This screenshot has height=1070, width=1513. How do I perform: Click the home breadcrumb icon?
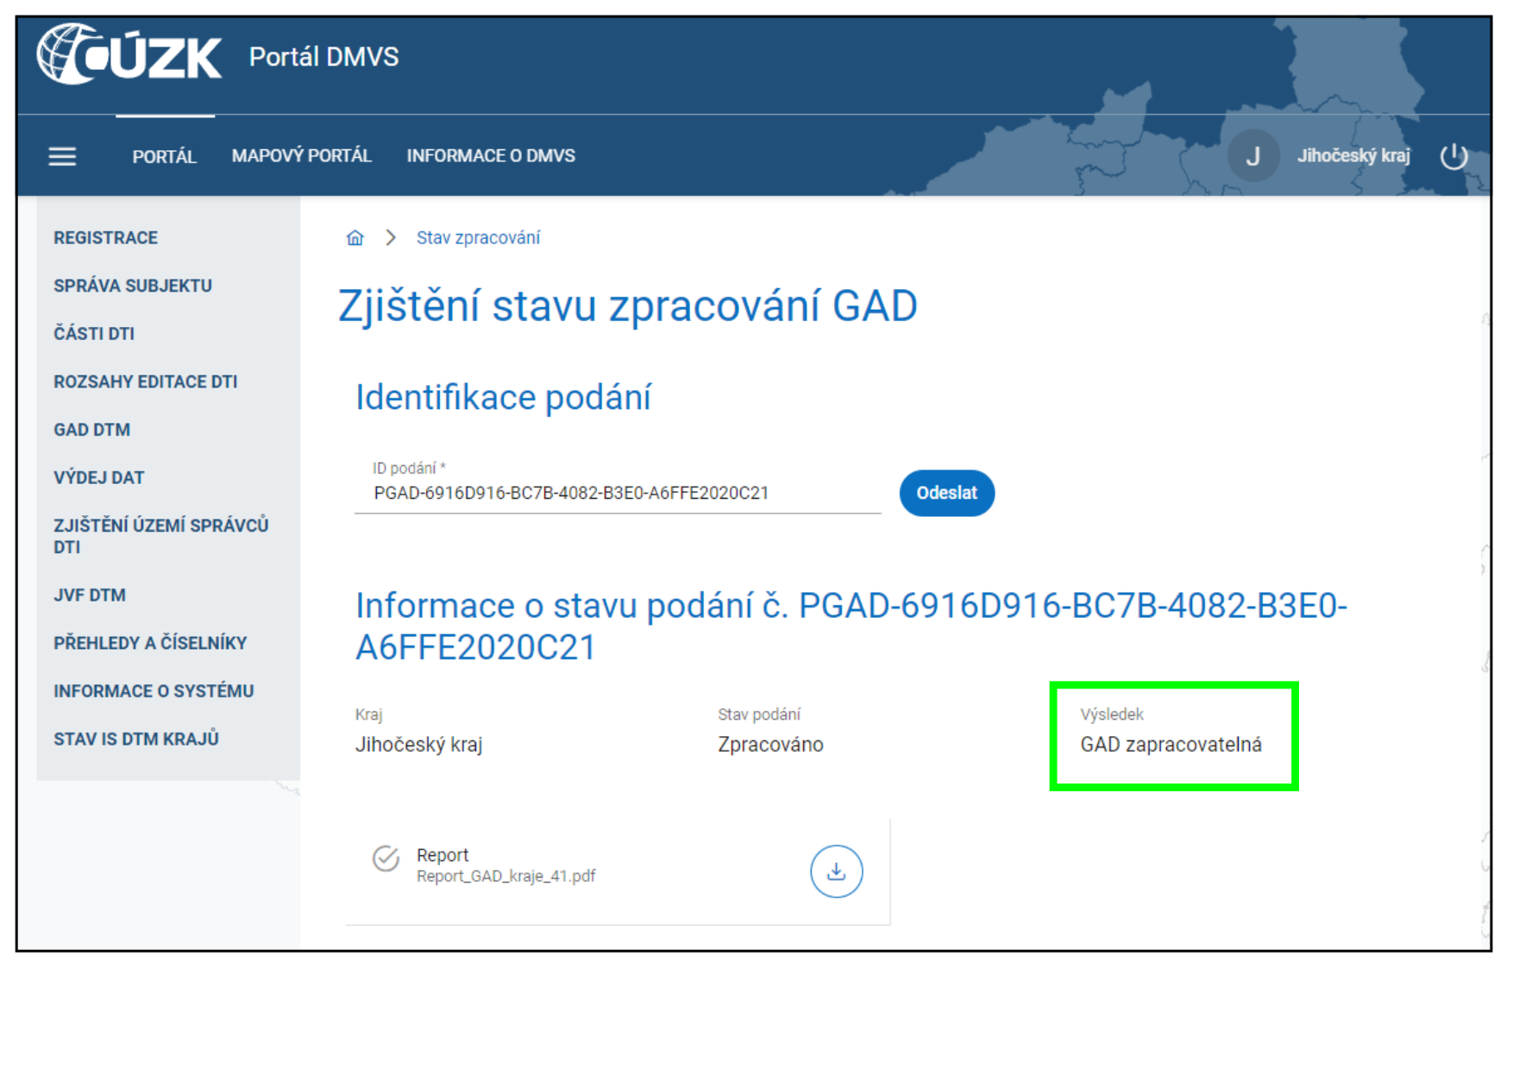(x=355, y=238)
